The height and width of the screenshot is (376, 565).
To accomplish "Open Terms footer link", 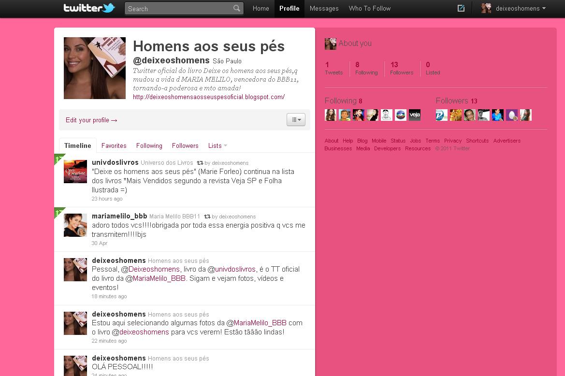I will [x=433, y=141].
